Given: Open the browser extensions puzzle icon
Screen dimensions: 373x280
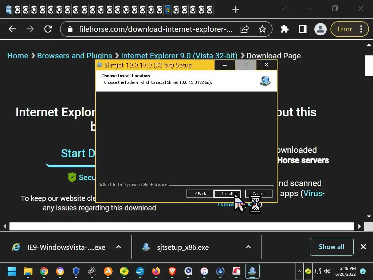Looking at the screenshot, I should tap(284, 29).
